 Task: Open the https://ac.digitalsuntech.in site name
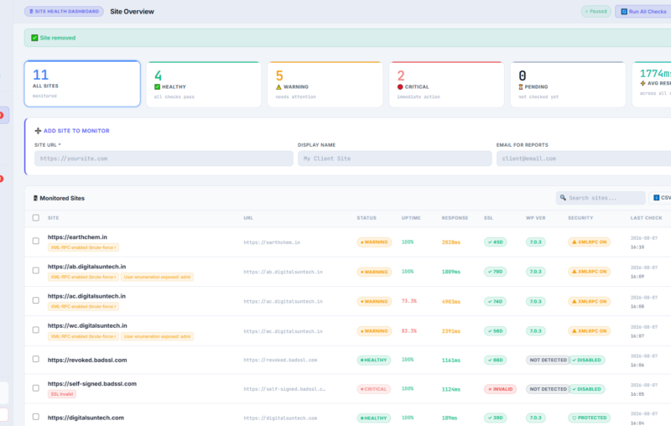(x=87, y=296)
